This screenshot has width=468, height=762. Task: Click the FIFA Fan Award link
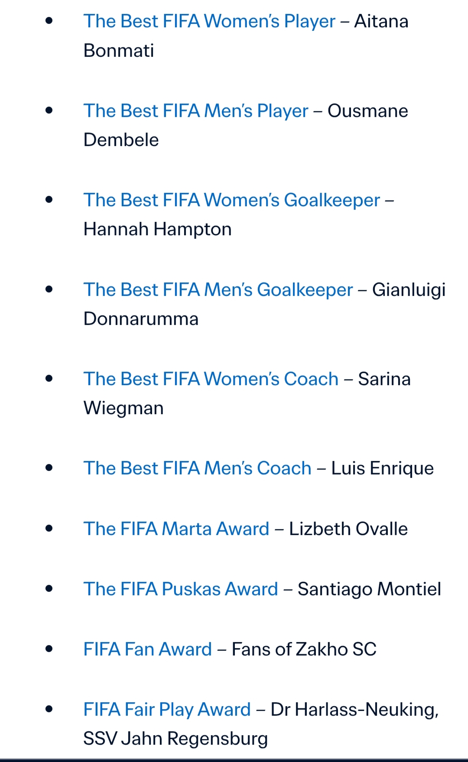147,649
